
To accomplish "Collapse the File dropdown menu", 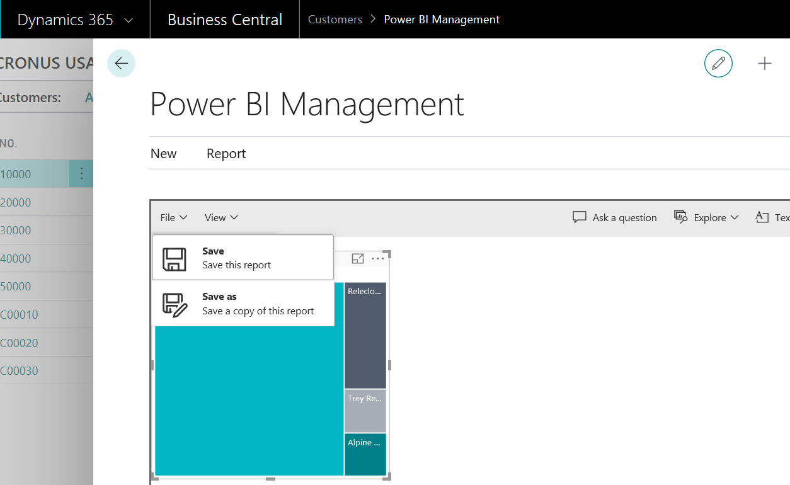I will click(x=173, y=217).
